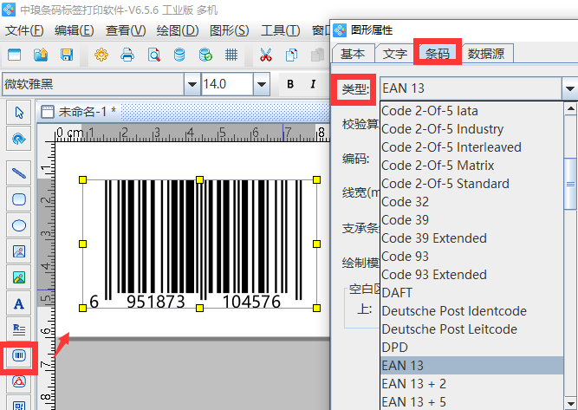Select the insert picture tool
Screen dimensions: 578x410
19,277
